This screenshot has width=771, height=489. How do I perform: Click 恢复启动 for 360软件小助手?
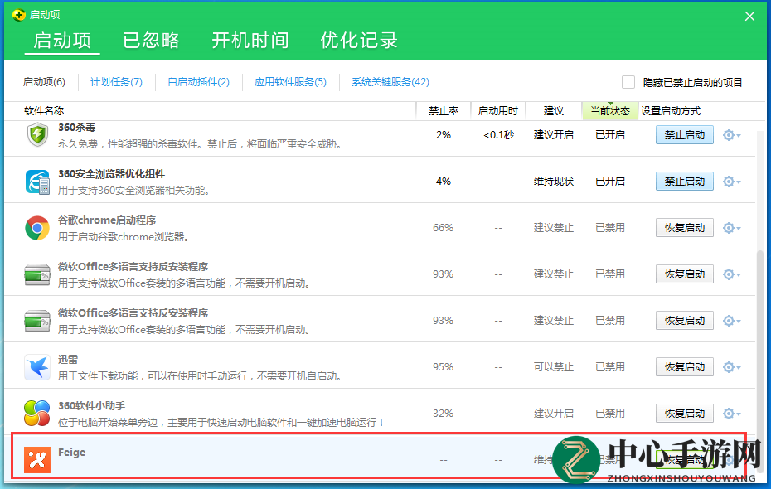pyautogui.click(x=685, y=414)
